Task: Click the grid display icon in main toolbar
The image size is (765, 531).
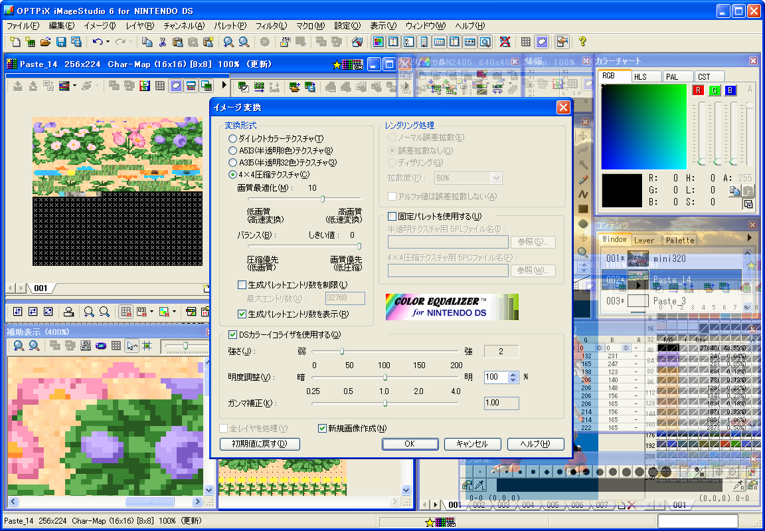Action: click(x=525, y=42)
